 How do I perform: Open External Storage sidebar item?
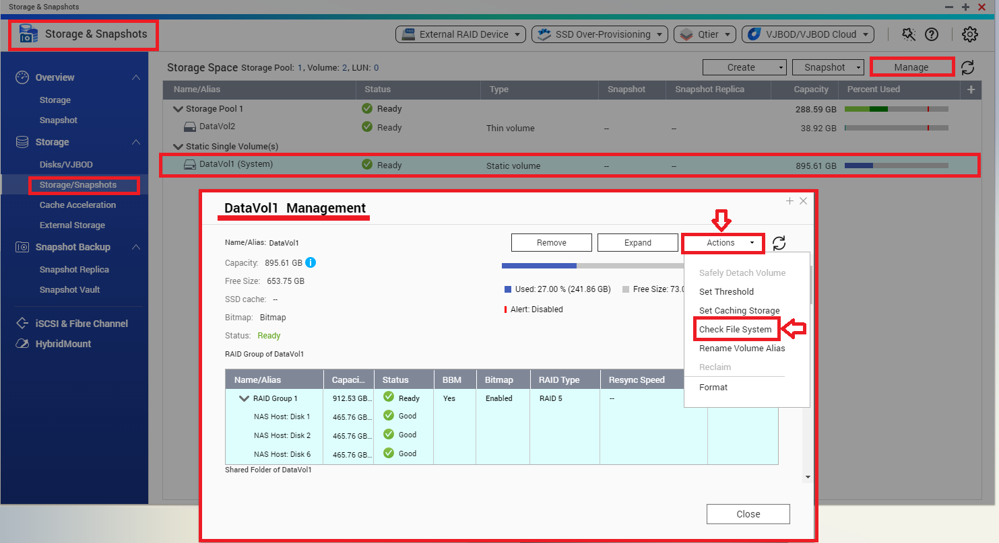pos(72,225)
